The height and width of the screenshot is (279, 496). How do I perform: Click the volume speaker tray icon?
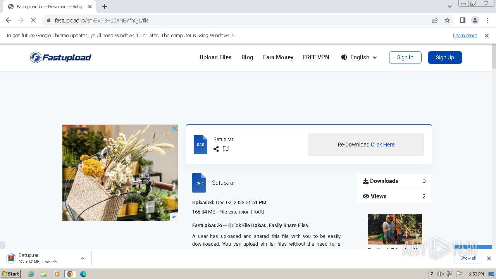(x=441, y=274)
